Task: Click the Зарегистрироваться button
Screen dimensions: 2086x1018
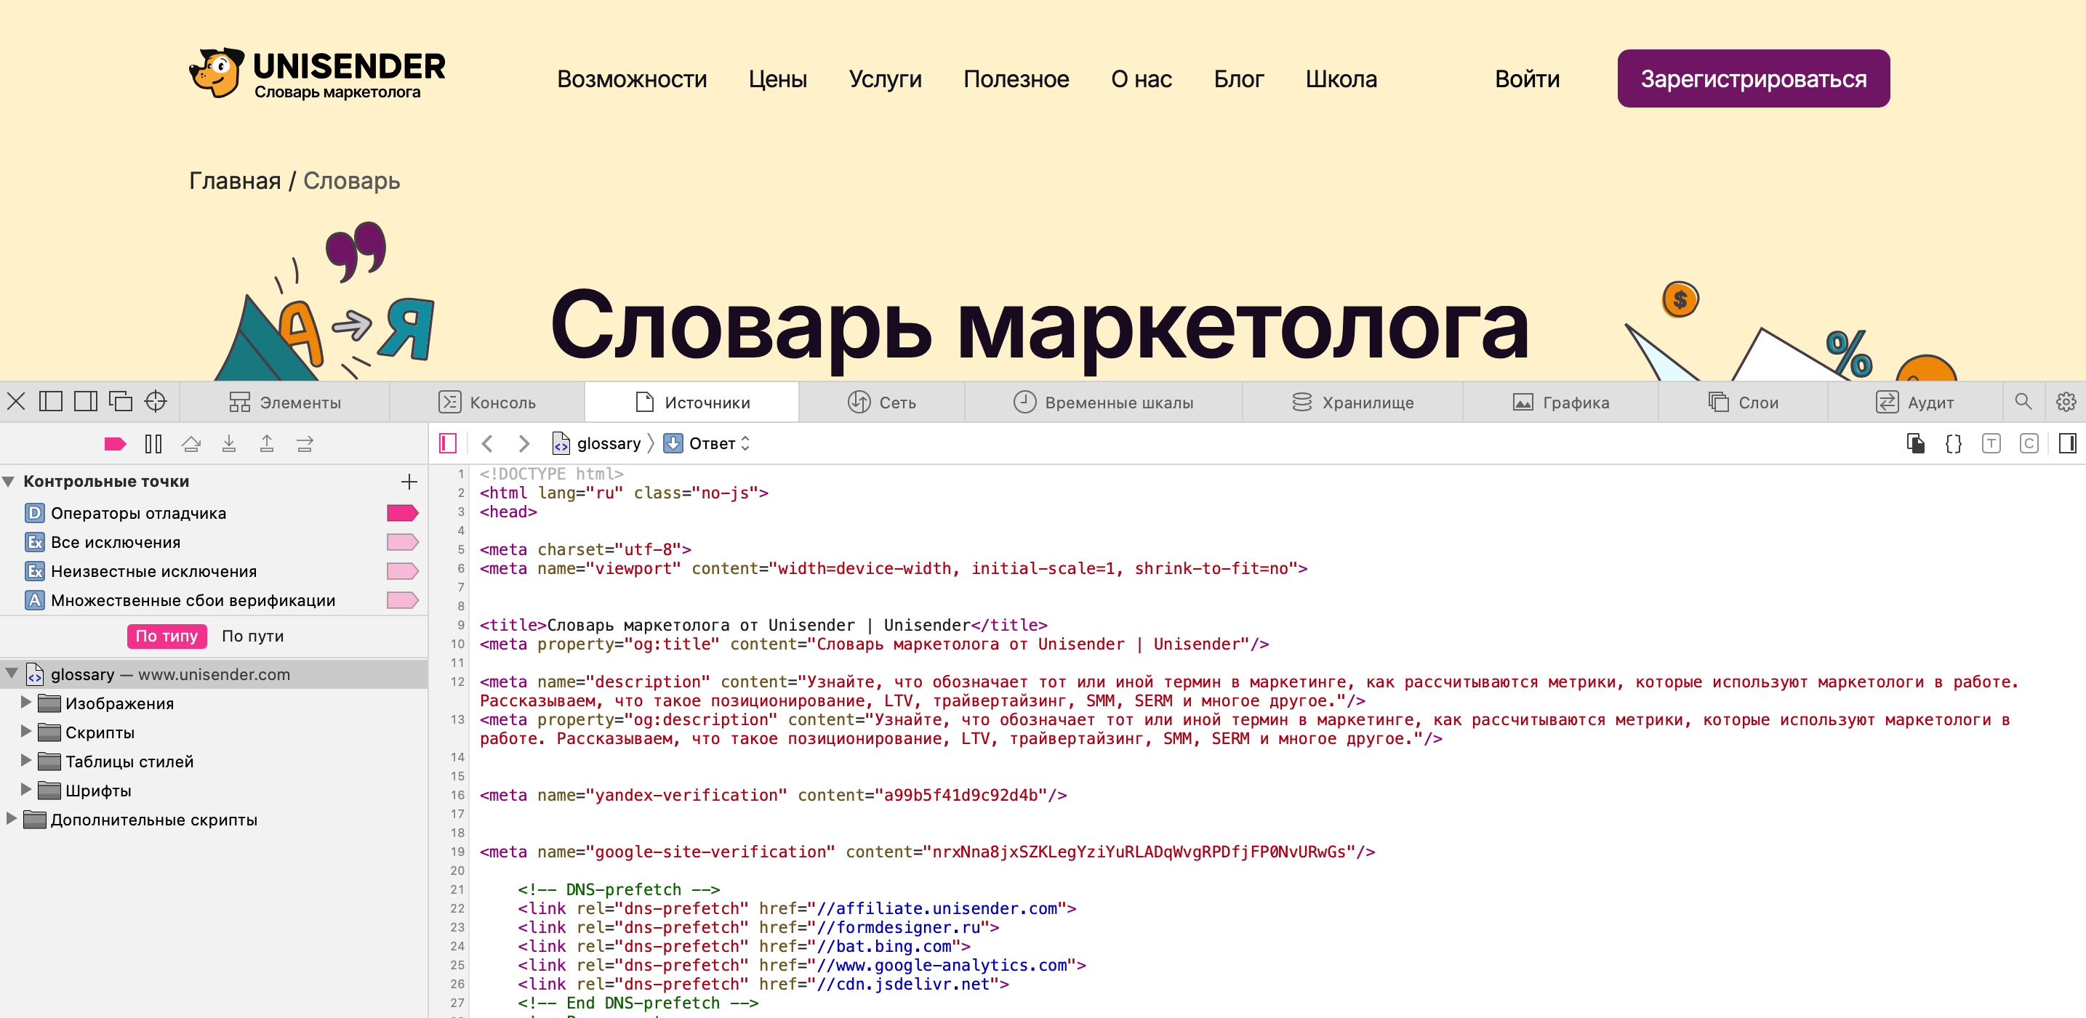Action: tap(1753, 78)
